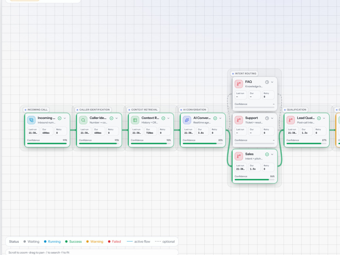Click the Waiting status legend entry
The width and height of the screenshot is (340, 255).
[31, 241]
